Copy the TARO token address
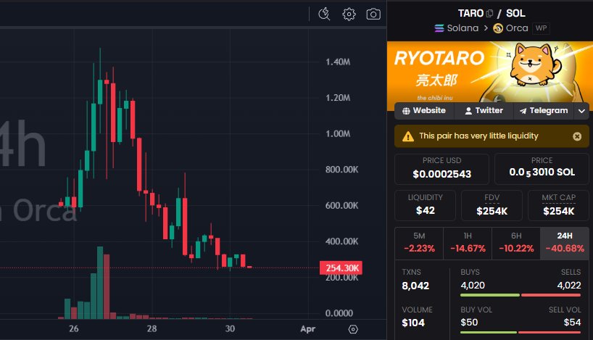This screenshot has height=340, width=593. click(490, 13)
